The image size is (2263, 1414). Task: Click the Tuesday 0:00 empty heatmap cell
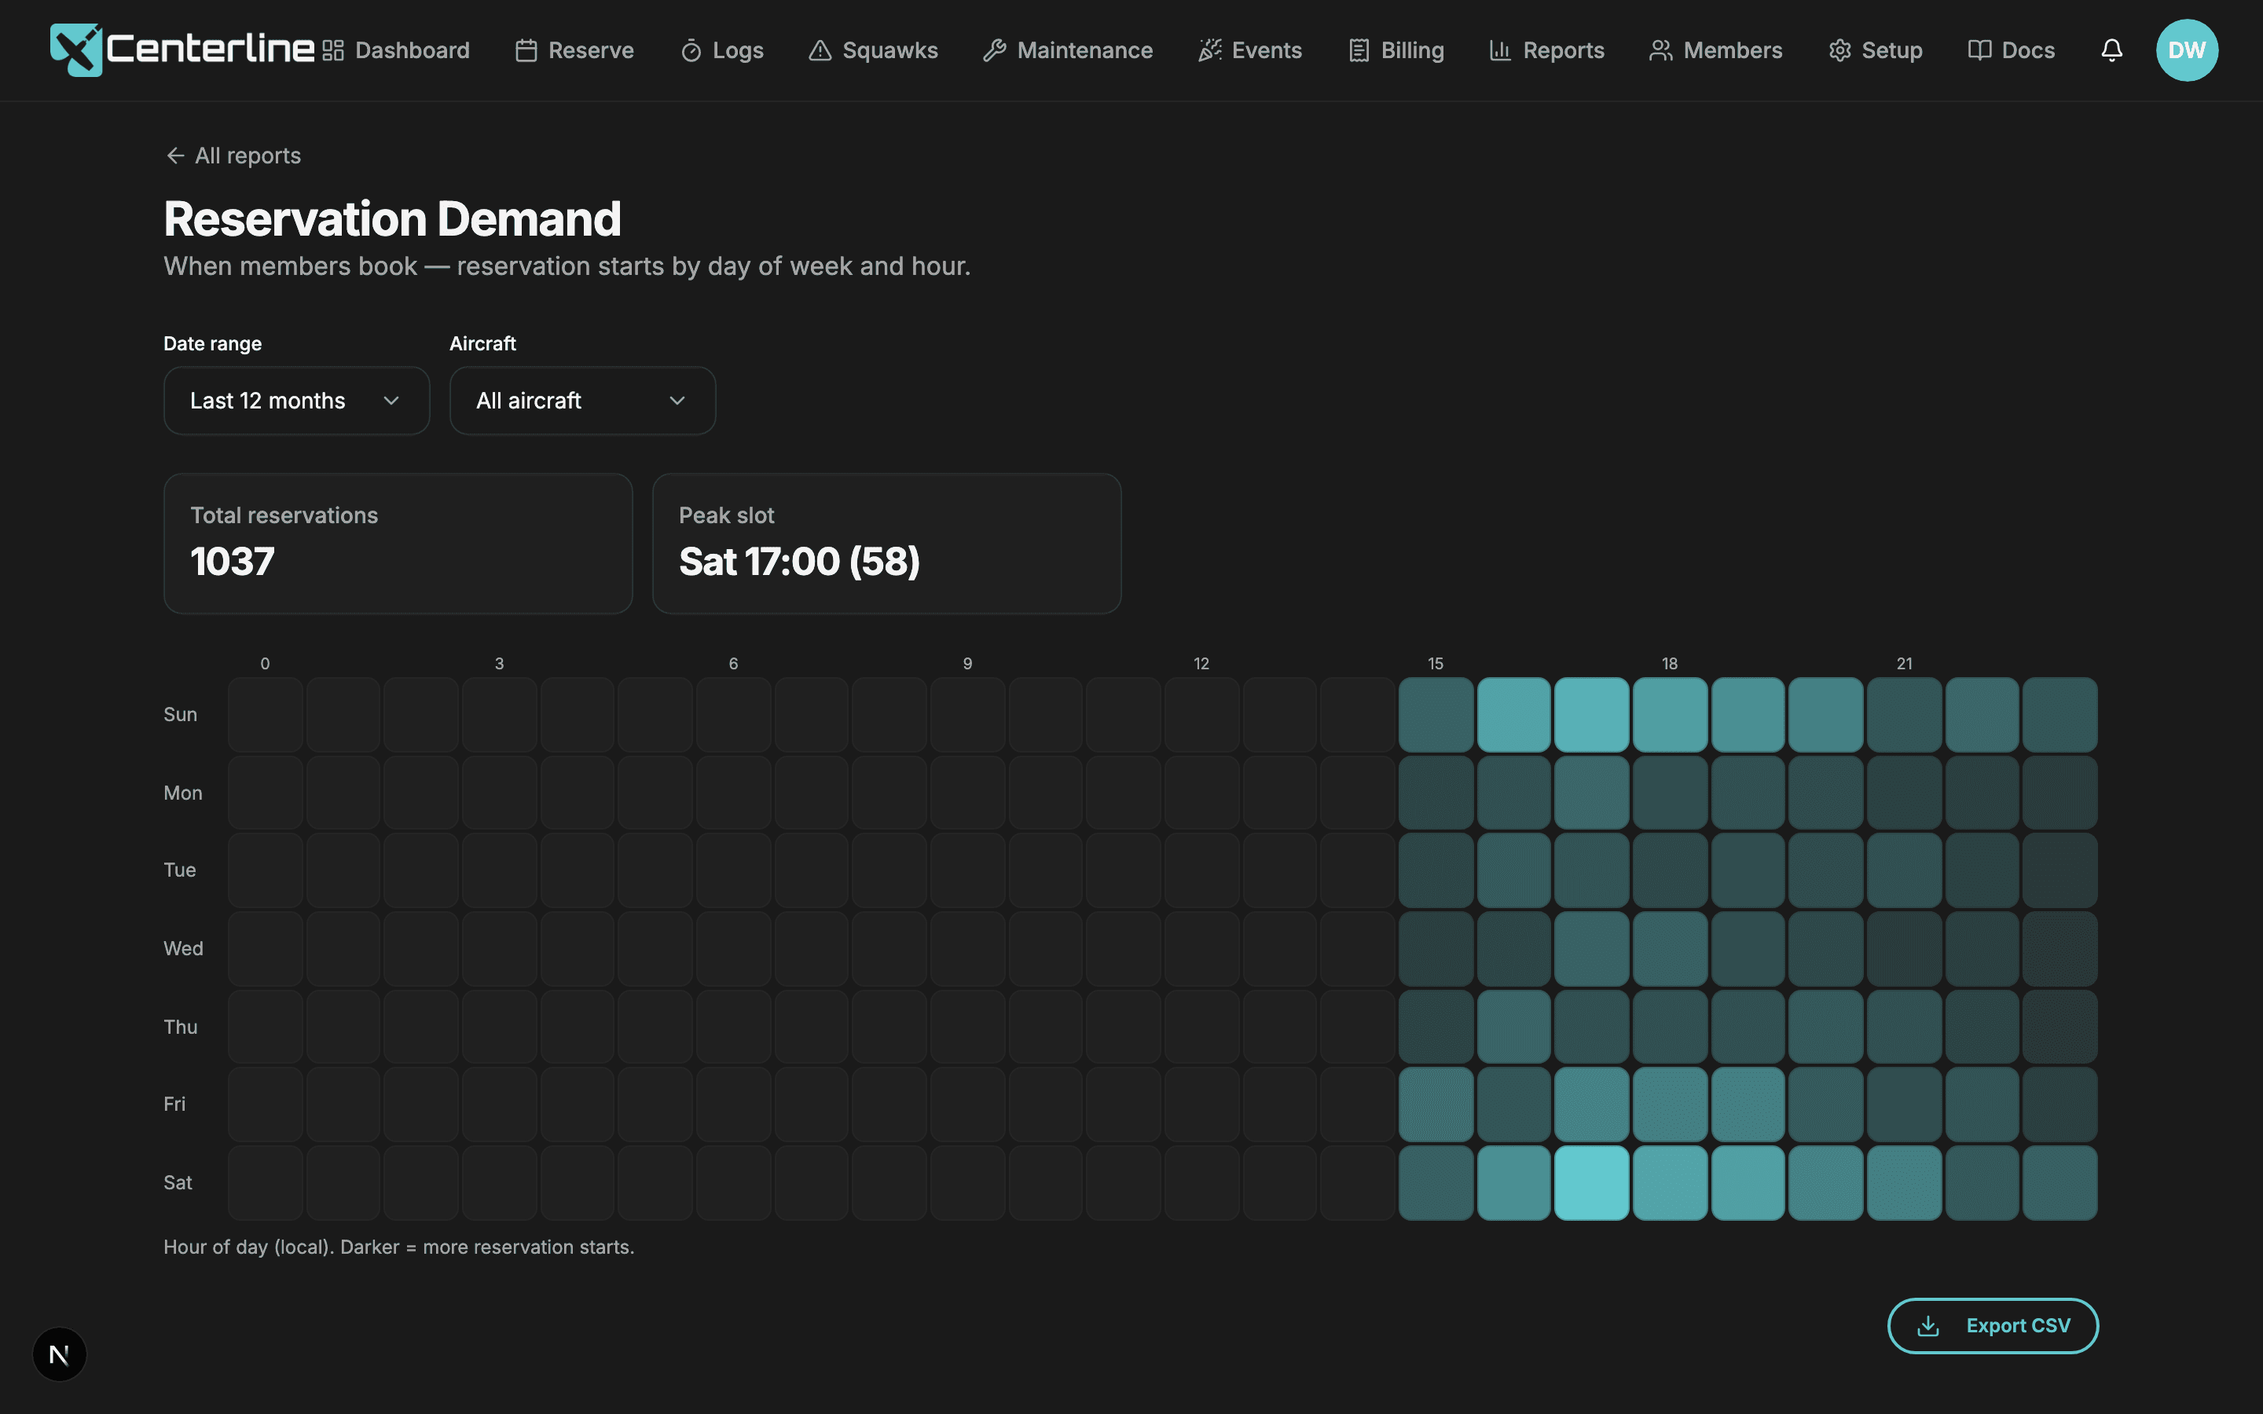(266, 870)
